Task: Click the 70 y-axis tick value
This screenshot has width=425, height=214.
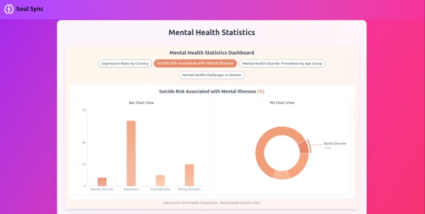Action: [x=84, y=110]
